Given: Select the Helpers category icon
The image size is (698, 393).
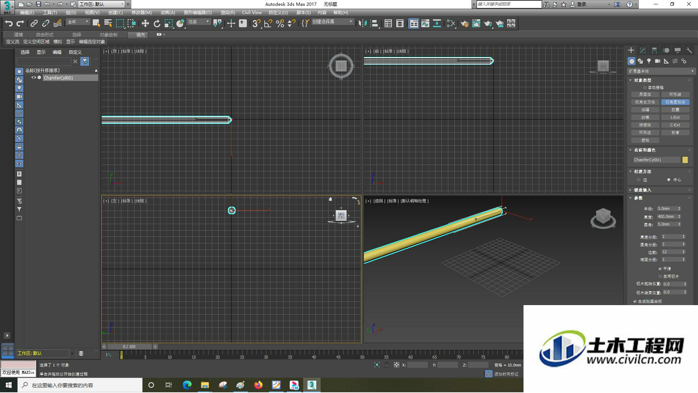Looking at the screenshot, I should [x=666, y=61].
